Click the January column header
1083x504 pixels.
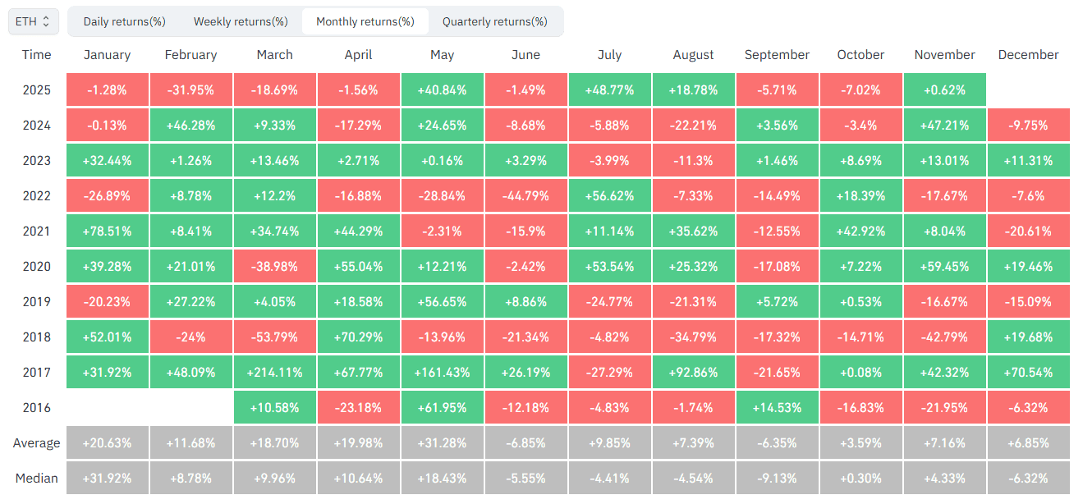107,55
